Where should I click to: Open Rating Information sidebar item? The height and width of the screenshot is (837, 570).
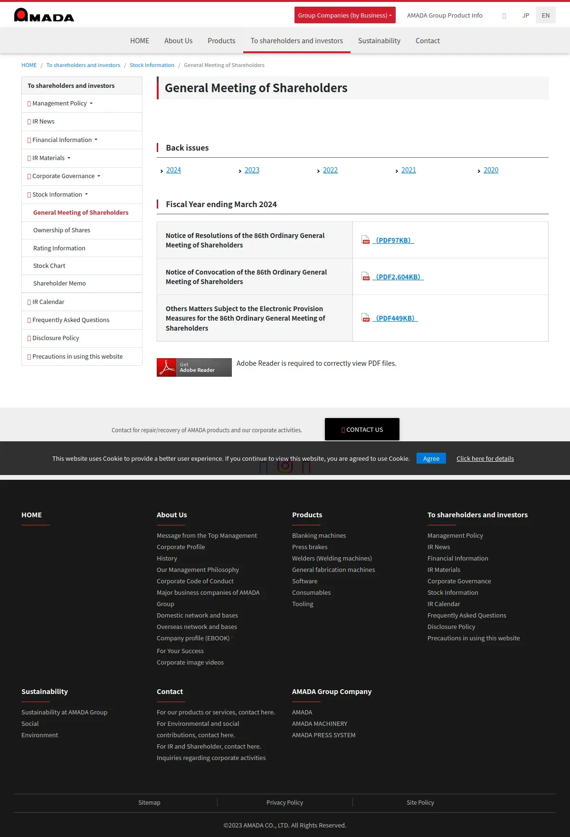[82, 248]
